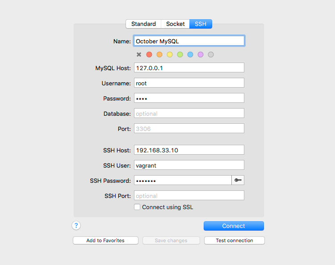This screenshot has width=335, height=265.
Task: Click the 'MySQL Host:' label
Action: (x=113, y=68)
